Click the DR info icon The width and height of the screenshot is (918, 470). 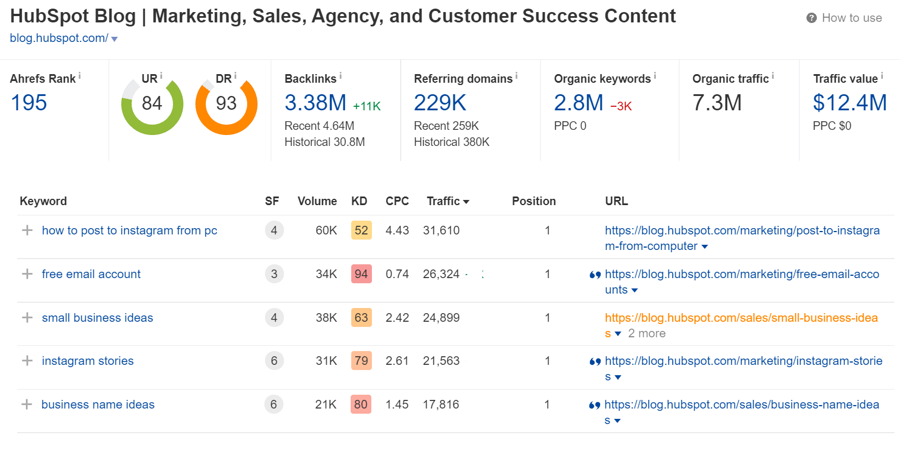[235, 75]
